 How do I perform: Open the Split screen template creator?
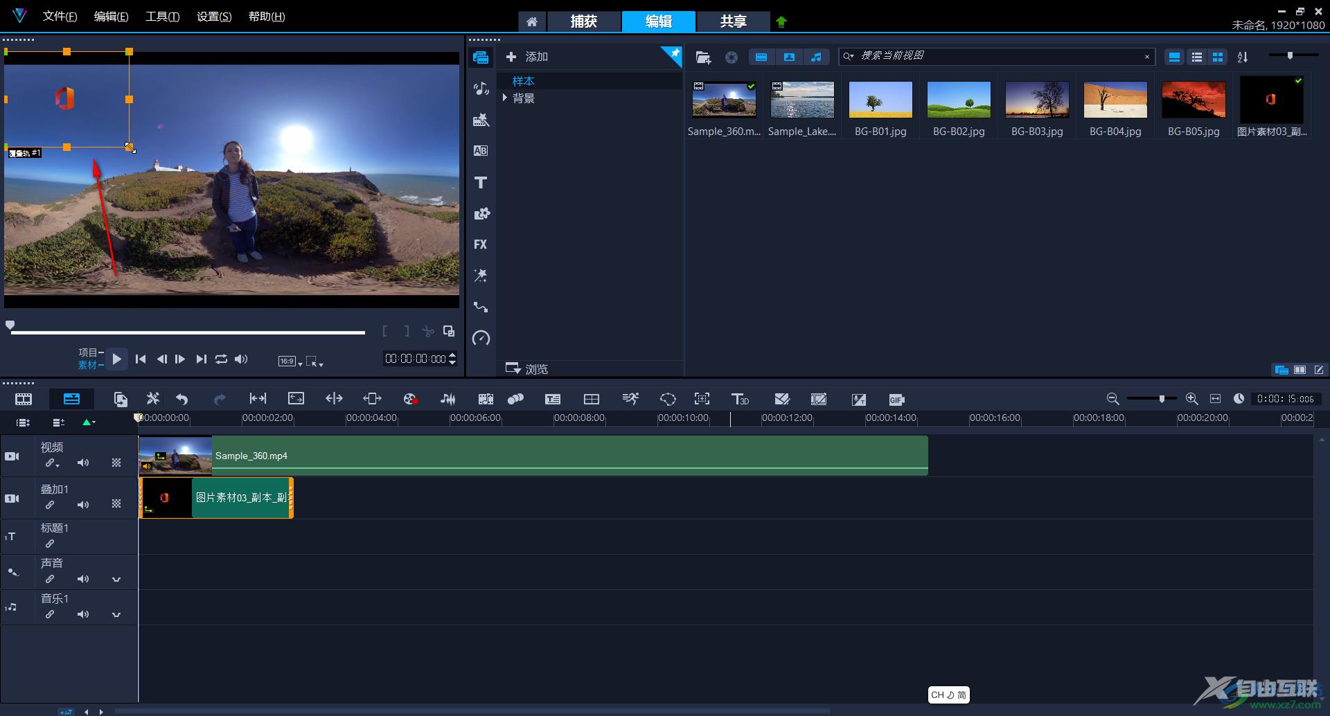[x=592, y=399]
